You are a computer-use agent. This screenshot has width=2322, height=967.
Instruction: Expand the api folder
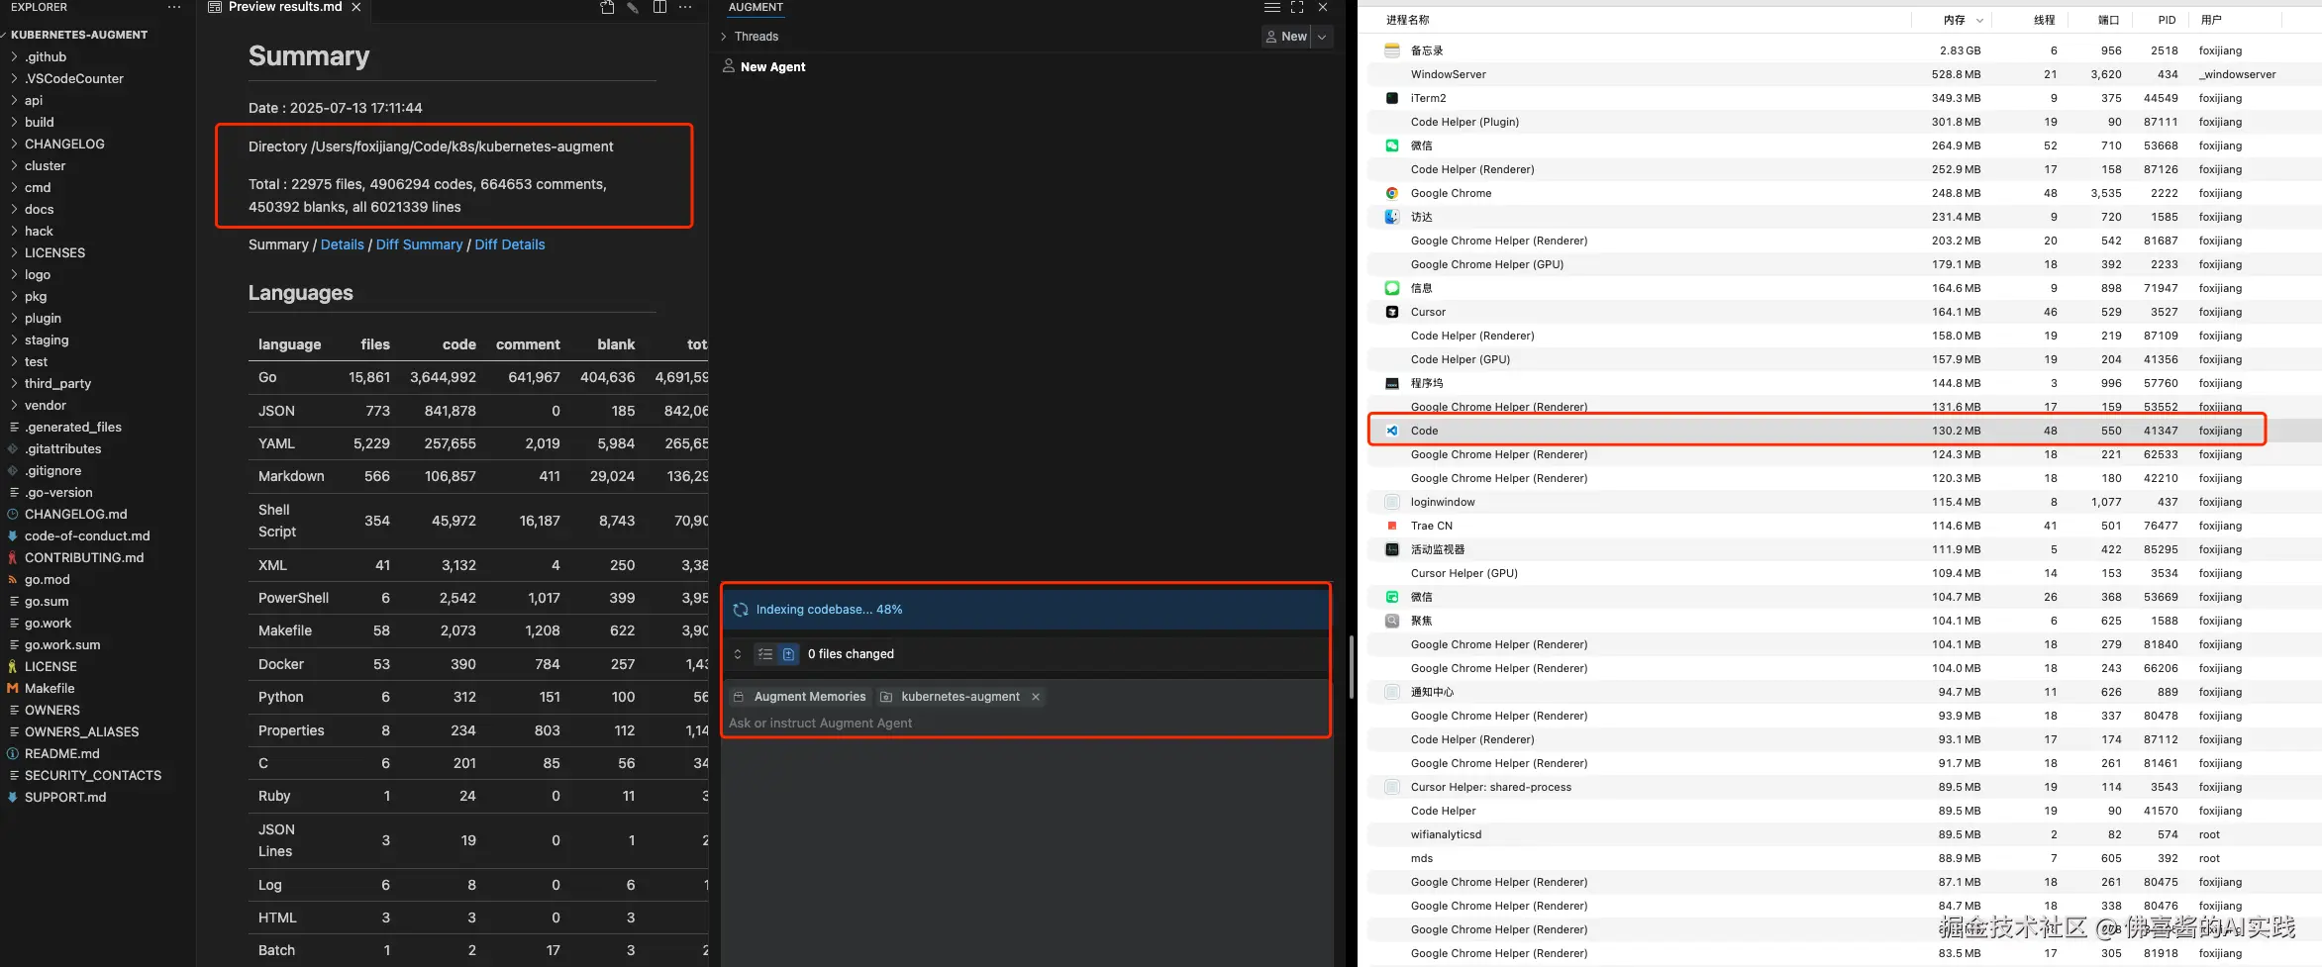tap(34, 101)
